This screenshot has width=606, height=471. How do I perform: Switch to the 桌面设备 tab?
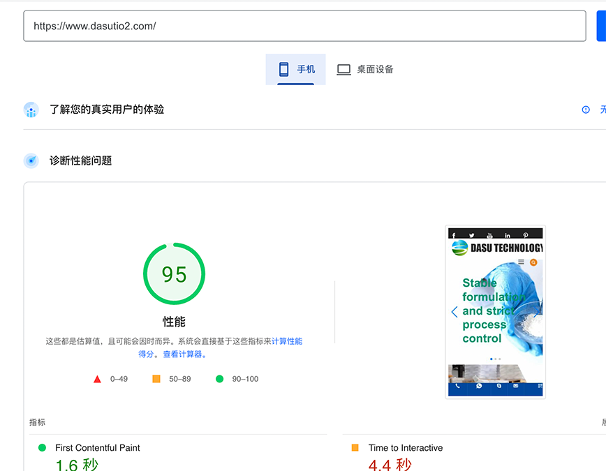[x=364, y=69]
